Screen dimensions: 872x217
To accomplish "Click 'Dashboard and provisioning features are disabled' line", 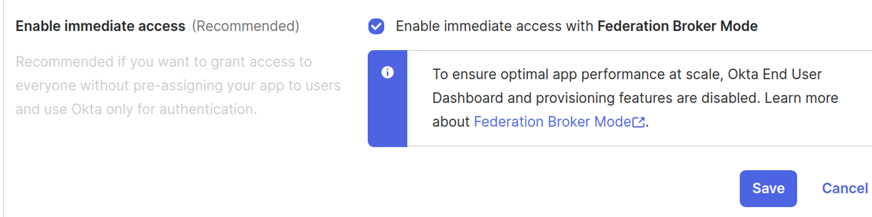I will click(596, 98).
